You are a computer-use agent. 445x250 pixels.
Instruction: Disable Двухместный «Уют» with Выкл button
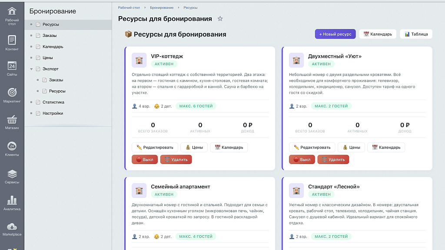coord(302,160)
